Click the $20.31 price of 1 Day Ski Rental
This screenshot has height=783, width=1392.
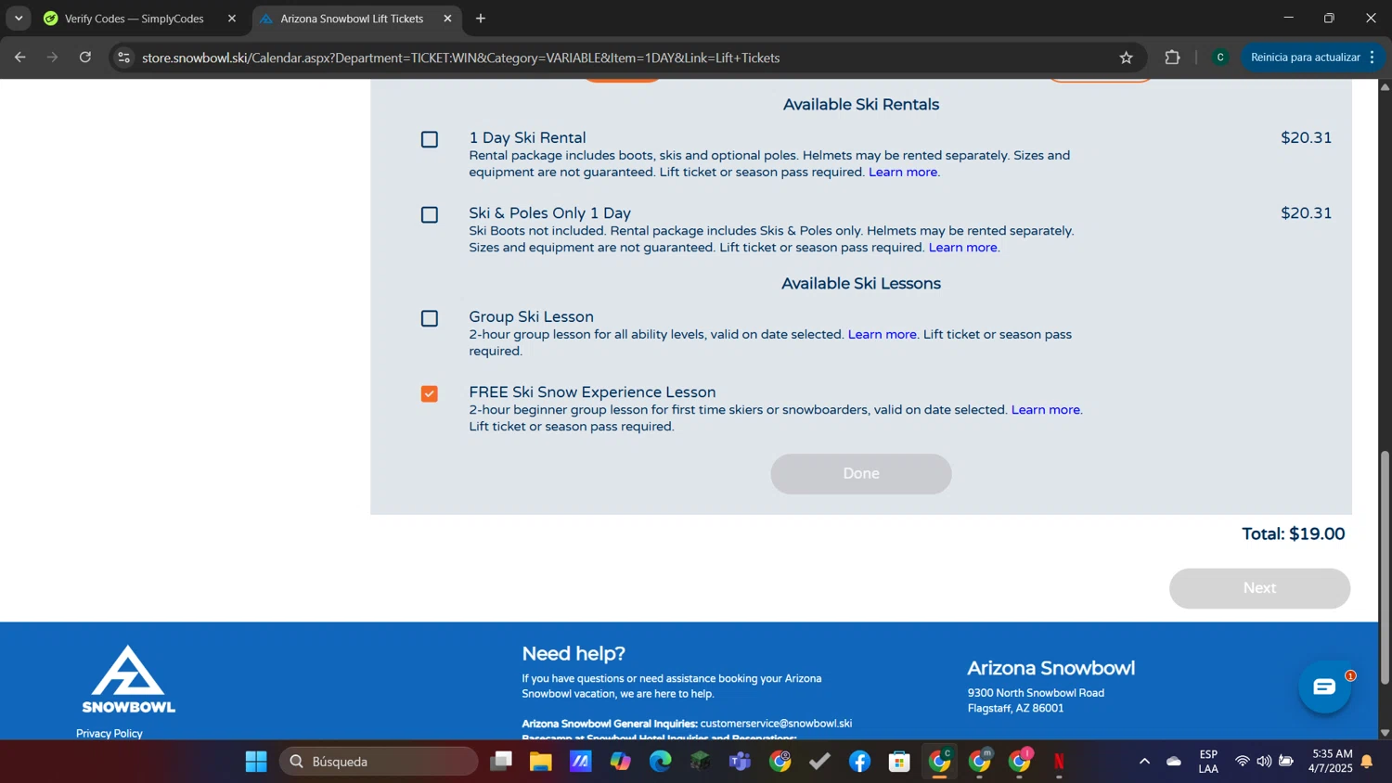coord(1306,137)
